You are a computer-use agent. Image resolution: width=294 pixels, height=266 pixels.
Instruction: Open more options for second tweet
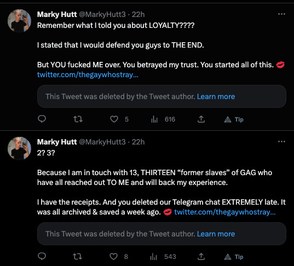tap(281, 142)
